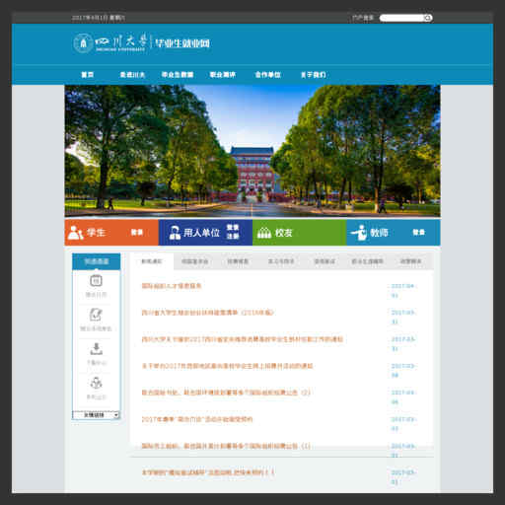505x505 pixels.
Task: Switch to the fifth news tab
Action: pyautogui.click(x=325, y=261)
